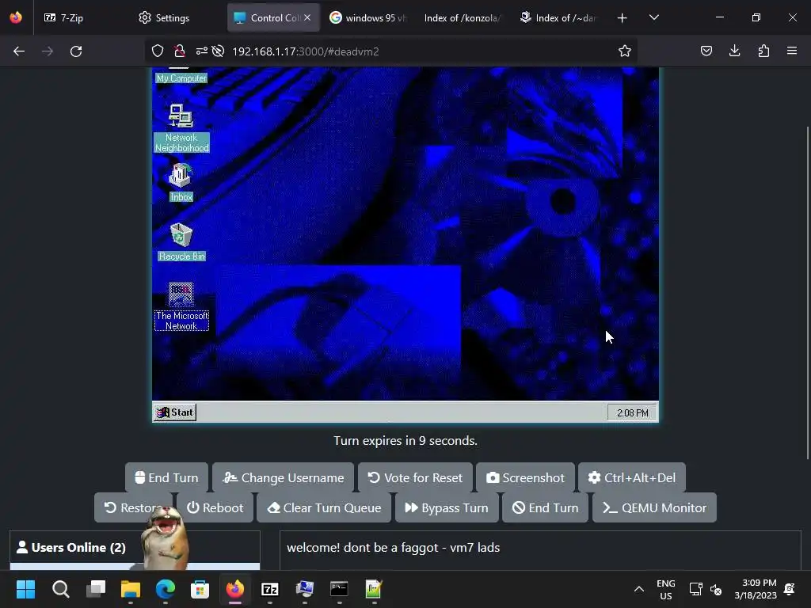Open the My Computer desktop icon label
This screenshot has height=608, width=811.
click(181, 78)
